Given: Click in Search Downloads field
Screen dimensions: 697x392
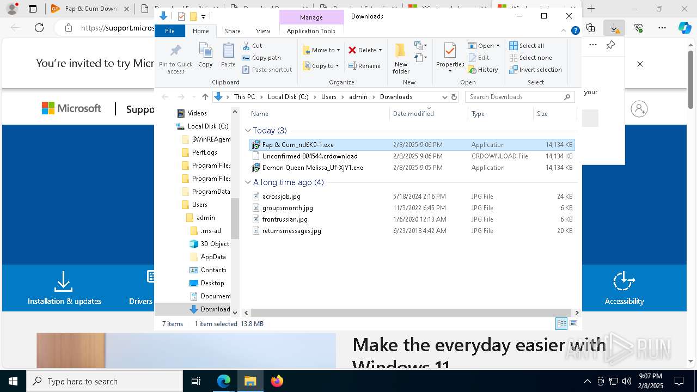Looking at the screenshot, I should (x=514, y=97).
